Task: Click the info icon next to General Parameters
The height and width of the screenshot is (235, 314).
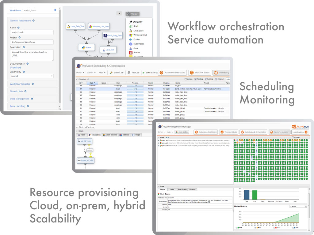Action: coord(33,21)
